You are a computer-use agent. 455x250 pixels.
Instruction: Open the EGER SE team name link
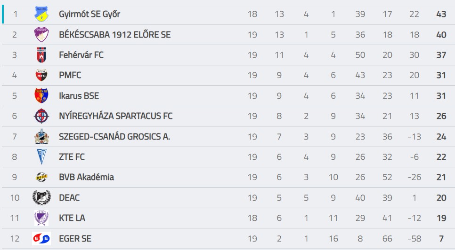click(x=75, y=238)
